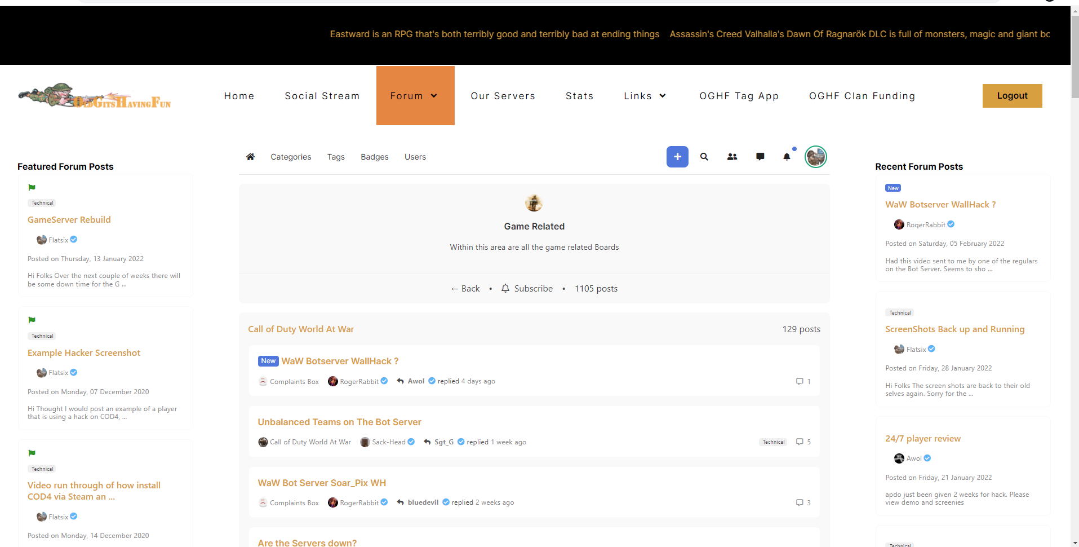Subscribe to the Game Related board
Viewport: 1079px width, 547px height.
527,289
